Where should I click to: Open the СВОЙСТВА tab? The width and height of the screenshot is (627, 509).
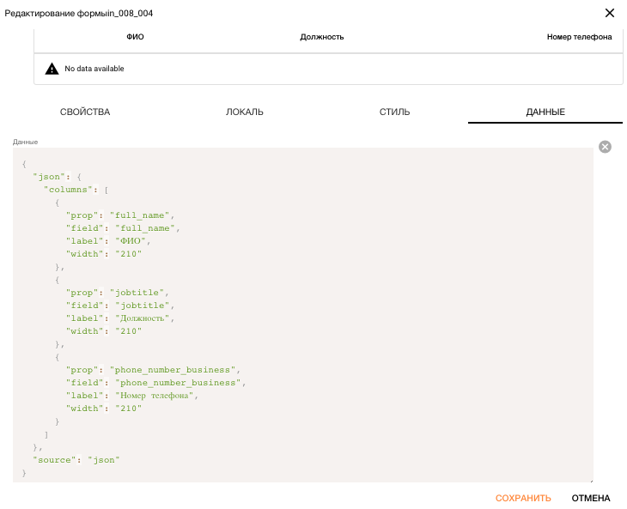85,112
